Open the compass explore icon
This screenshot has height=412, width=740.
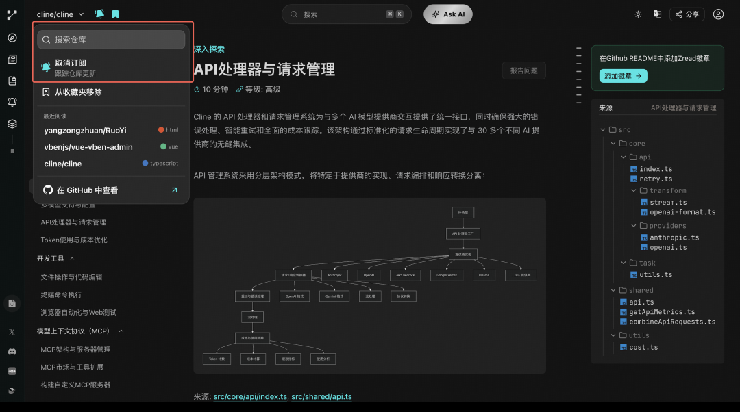click(12, 38)
